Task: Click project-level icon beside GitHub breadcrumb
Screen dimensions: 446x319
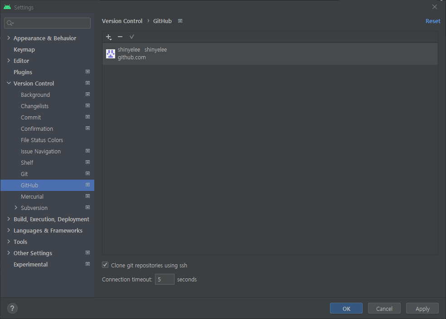Action: coord(180,21)
